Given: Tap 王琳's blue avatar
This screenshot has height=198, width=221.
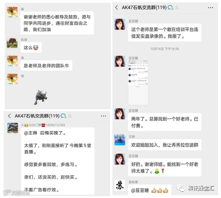Looking at the screenshot, I should [120, 140].
